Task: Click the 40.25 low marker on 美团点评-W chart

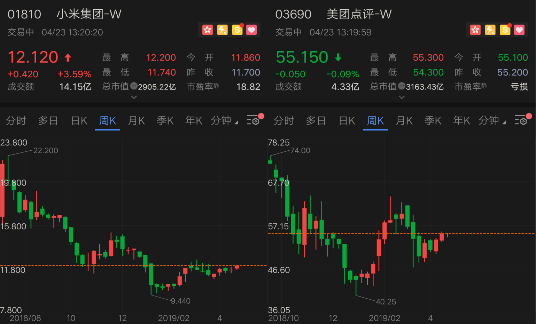Action: pyautogui.click(x=386, y=302)
